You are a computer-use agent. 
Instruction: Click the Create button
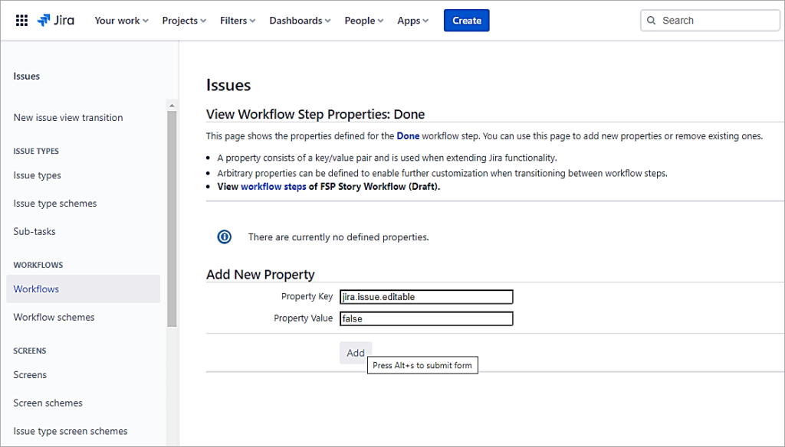(466, 20)
